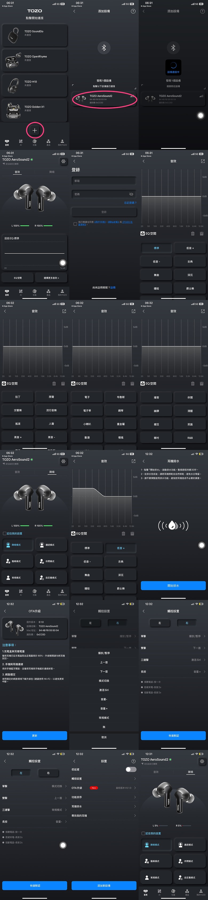Viewport: 208px width, 900px height.
Task: Go back from the OTA升級 screen
Action: point(5,611)
